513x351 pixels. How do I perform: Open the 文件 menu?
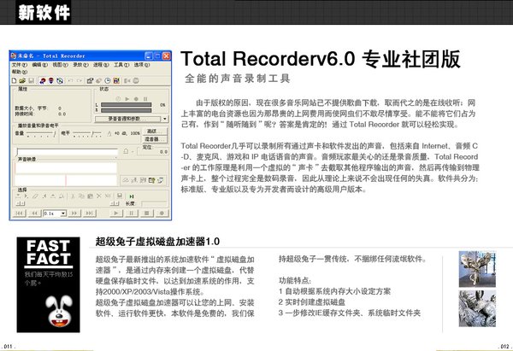(19, 65)
